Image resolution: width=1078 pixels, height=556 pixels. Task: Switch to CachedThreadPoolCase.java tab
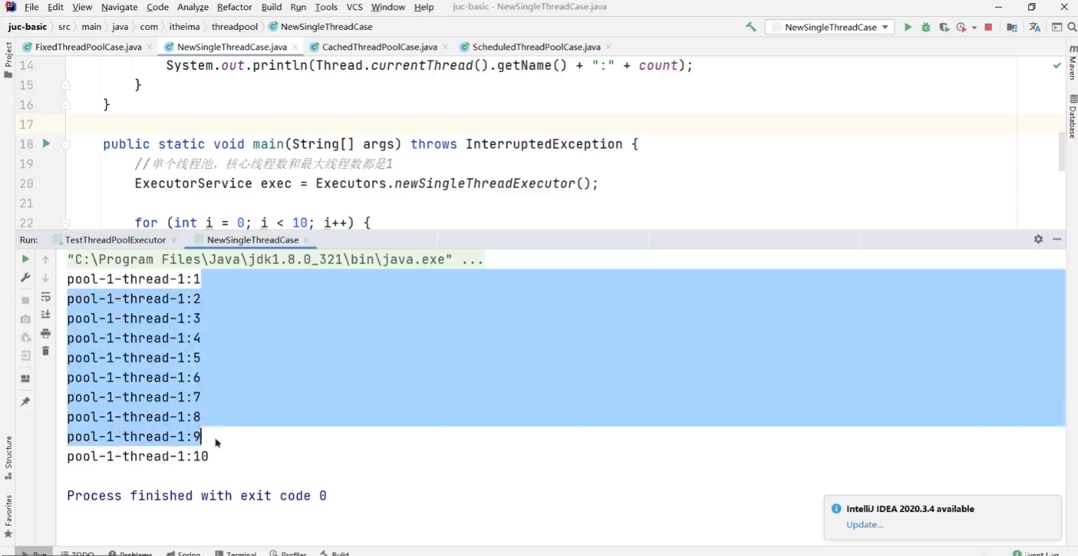(x=379, y=47)
